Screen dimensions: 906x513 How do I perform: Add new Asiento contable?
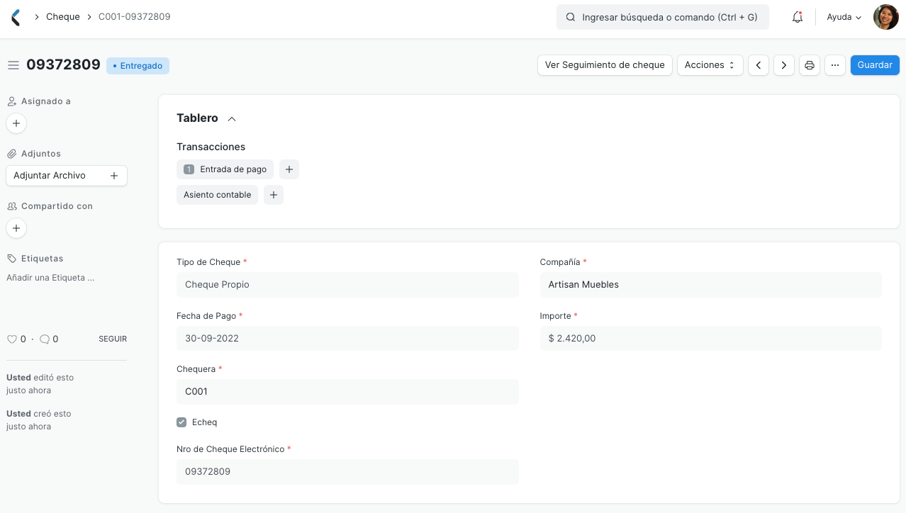click(274, 195)
